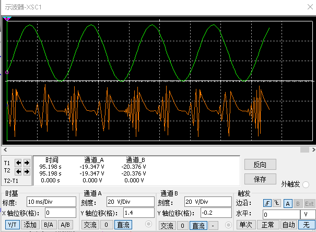The width and height of the screenshot is (316, 232).
Task: Toggle the 外触发 radio button
Action: (x=306, y=184)
